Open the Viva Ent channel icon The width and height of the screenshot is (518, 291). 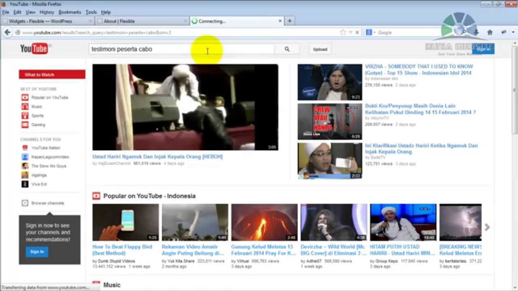coord(25,184)
